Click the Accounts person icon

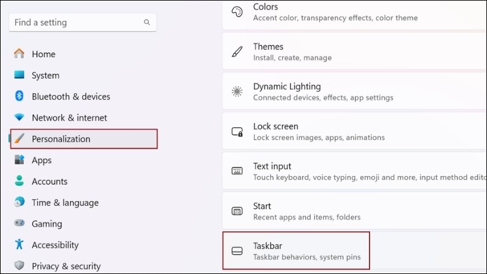[x=19, y=181]
